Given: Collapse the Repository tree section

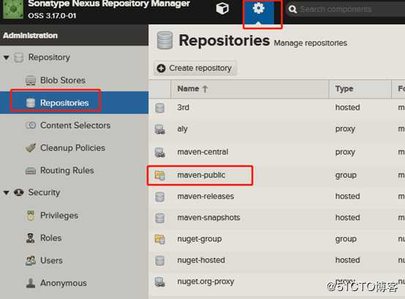Looking at the screenshot, I should pos(7,58).
